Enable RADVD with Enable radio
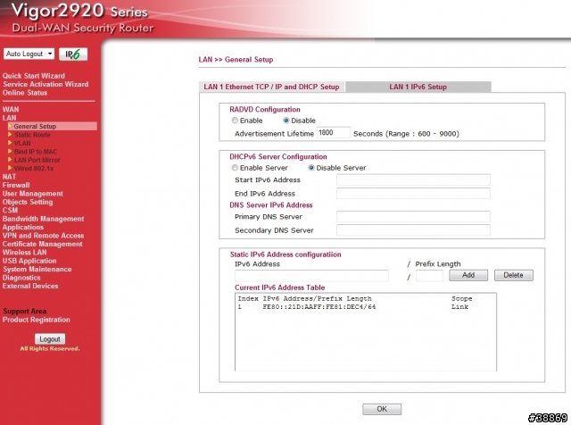571x425 pixels. pos(235,121)
